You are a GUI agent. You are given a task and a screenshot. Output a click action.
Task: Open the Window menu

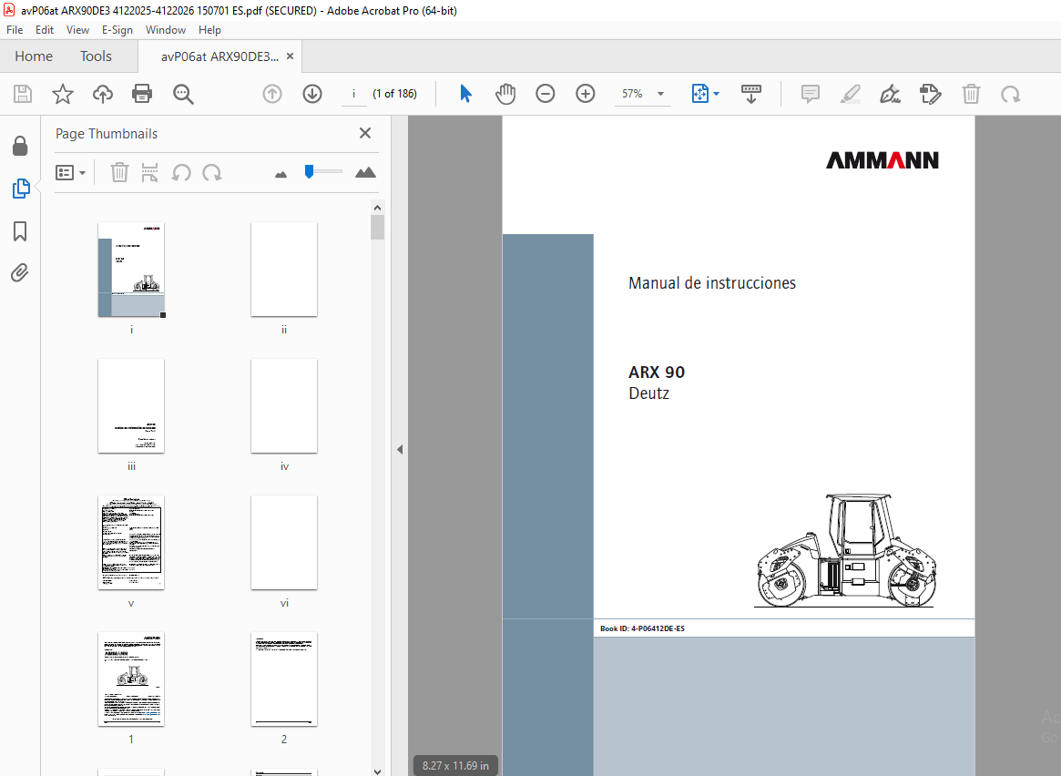tap(166, 30)
